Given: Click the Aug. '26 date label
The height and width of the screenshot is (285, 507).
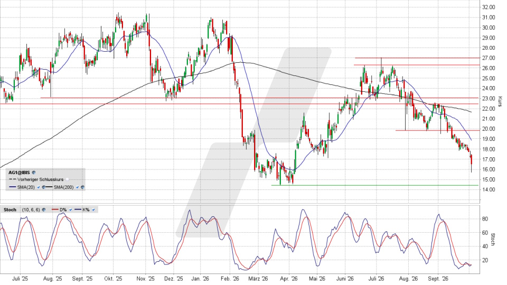Looking at the screenshot, I should pos(408,279).
